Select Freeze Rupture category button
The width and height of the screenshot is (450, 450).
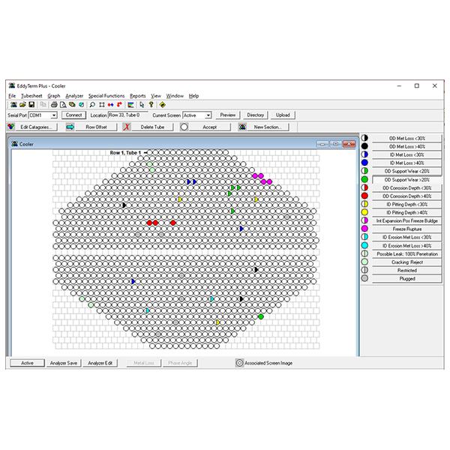point(406,229)
